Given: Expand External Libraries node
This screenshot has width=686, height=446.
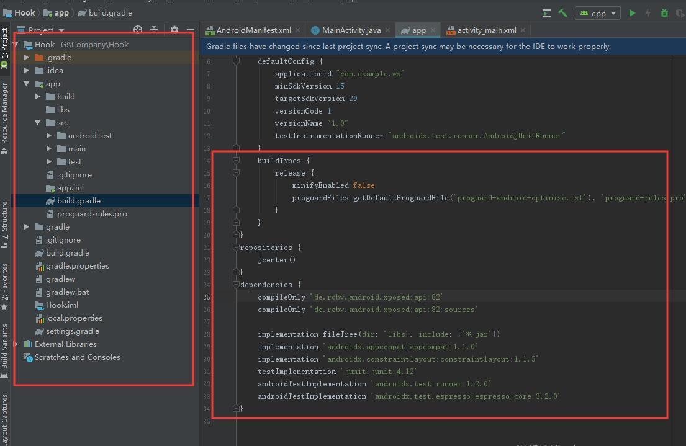Looking at the screenshot, I should tap(16, 344).
